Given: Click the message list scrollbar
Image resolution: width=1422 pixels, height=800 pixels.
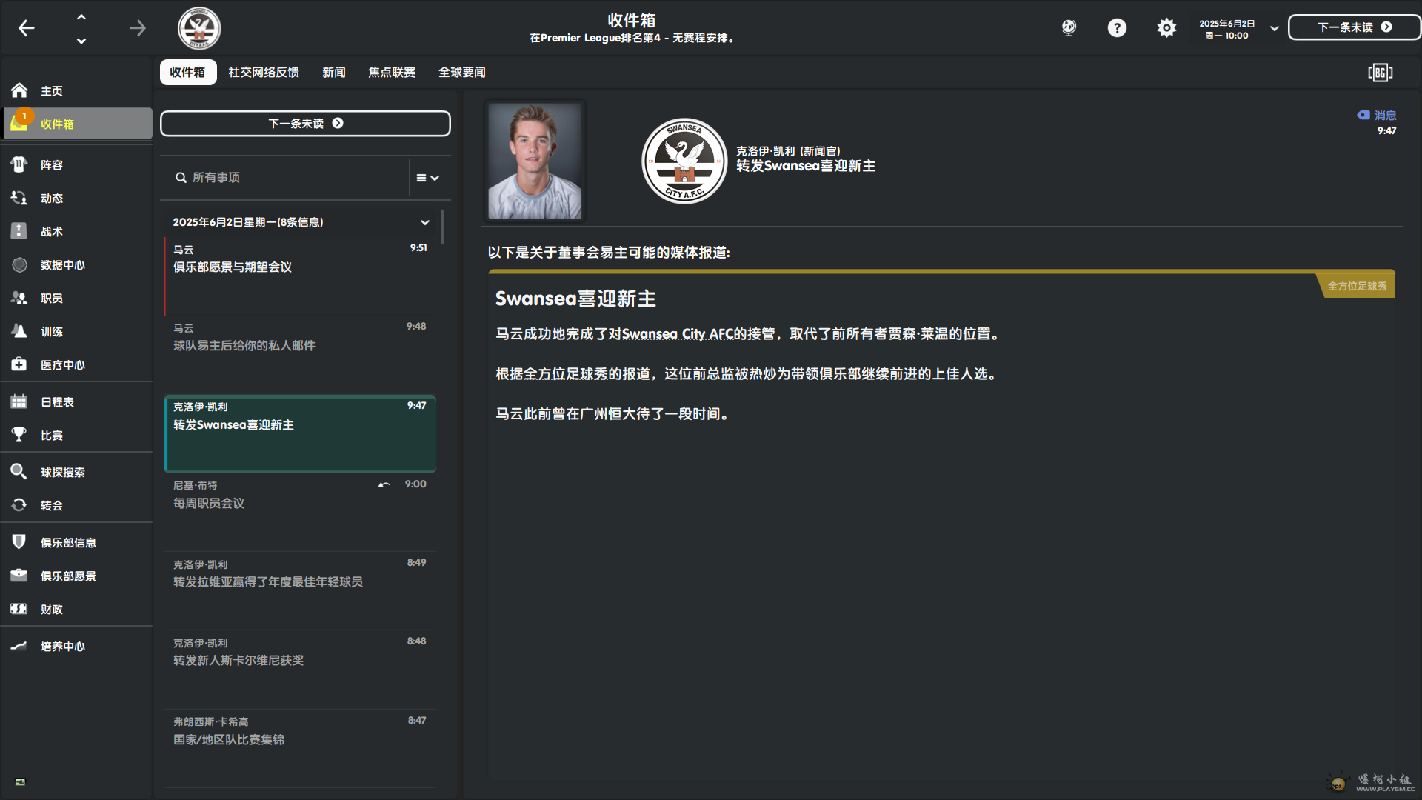Looking at the screenshot, I should click(x=442, y=227).
